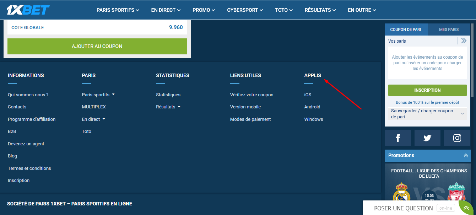Click the LIENS UTILES heading
476x215 pixels.
[x=245, y=75]
